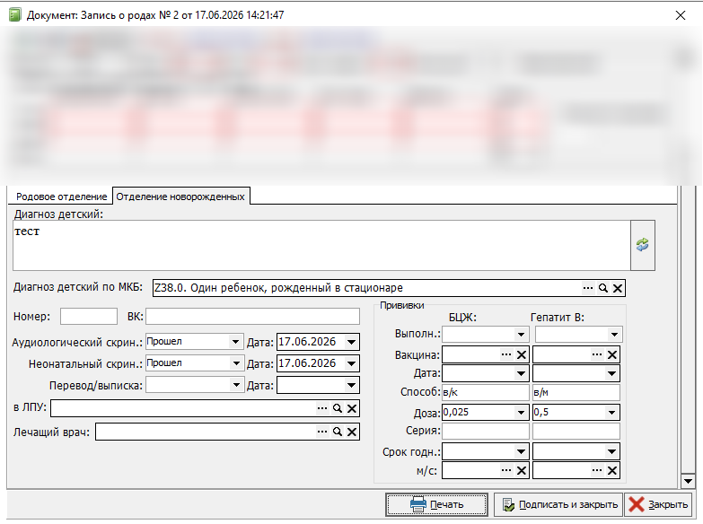Open the Гепатит В м/с ellipsis selector
Viewport: 703px width, 524px height.
click(x=597, y=470)
